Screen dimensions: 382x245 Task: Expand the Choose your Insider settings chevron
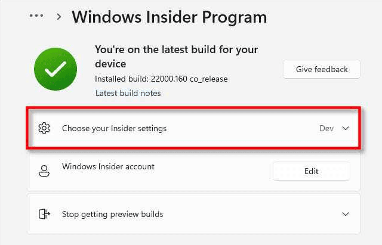[346, 128]
